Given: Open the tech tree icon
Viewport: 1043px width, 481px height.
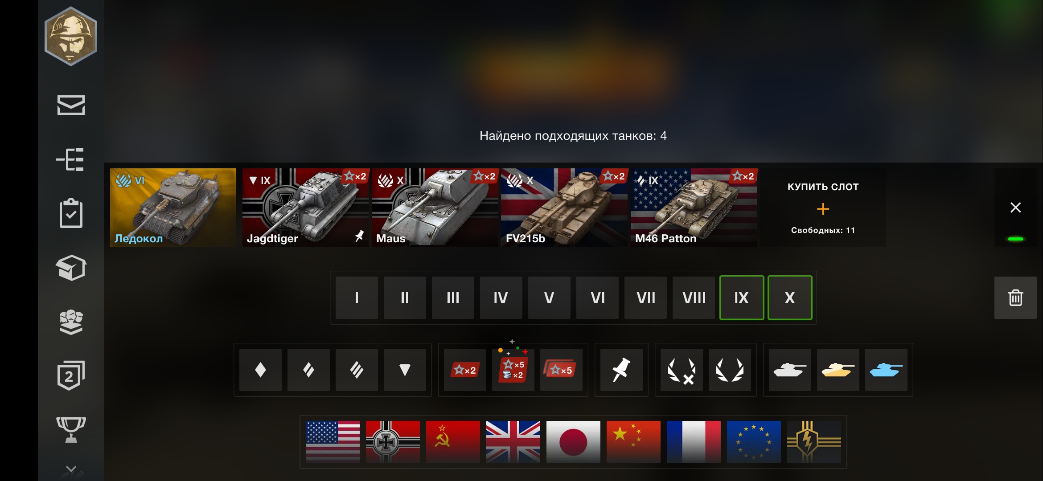Looking at the screenshot, I should (70, 159).
